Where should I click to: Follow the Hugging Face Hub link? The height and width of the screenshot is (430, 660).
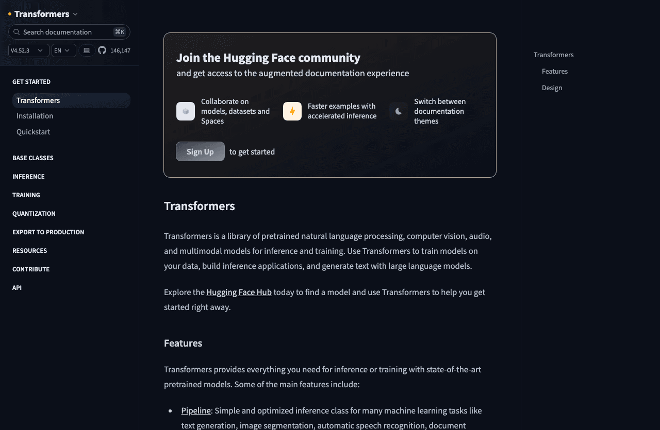[239, 292]
